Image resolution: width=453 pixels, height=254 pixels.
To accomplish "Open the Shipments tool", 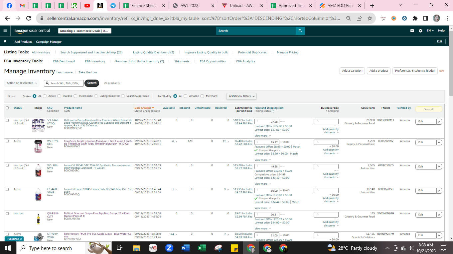I will [x=182, y=61].
